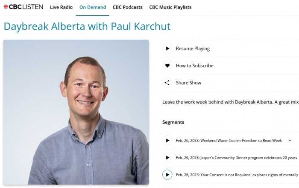Screen dimensions: 299x188
Task: Select the On Demand tab
Action: (x=93, y=7)
